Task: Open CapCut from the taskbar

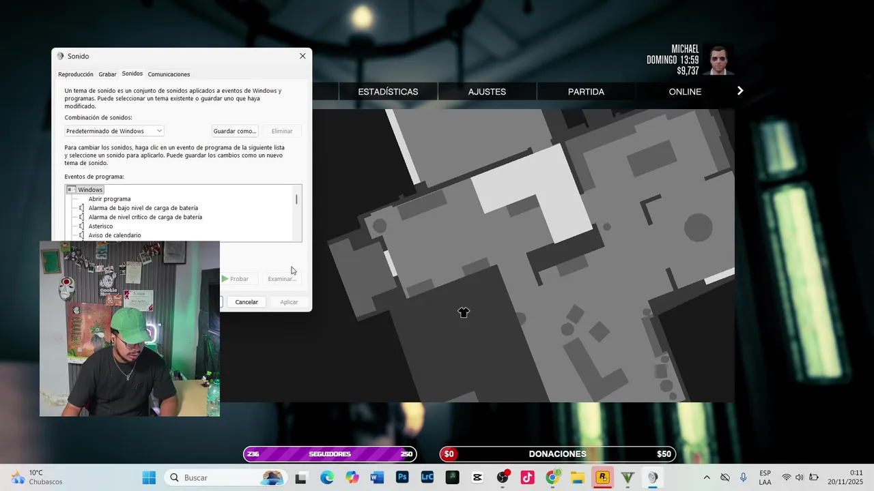Action: pyautogui.click(x=477, y=477)
